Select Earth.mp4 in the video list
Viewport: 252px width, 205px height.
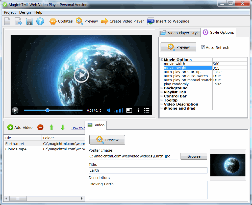(15, 144)
